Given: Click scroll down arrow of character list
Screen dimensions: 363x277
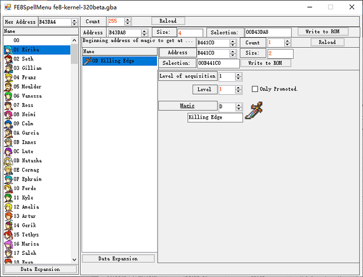Looking at the screenshot, I should (74, 260).
